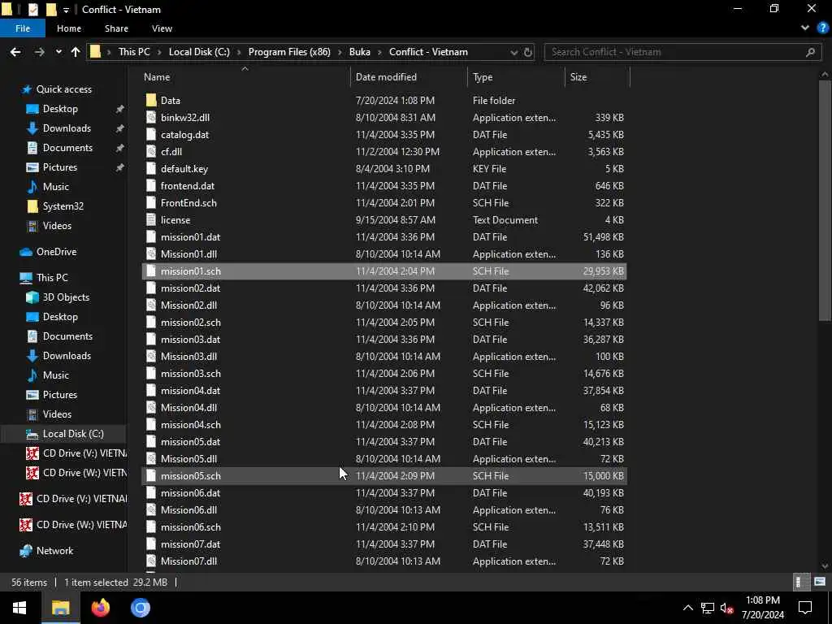Expand the chevron after Buka breadcrumb
The height and width of the screenshot is (624, 832).
380,52
